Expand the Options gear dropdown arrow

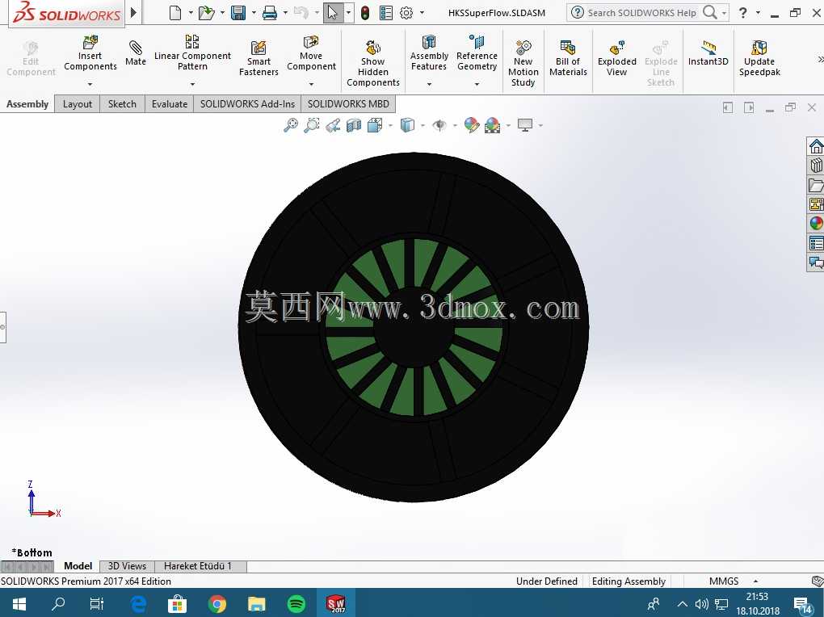tap(422, 13)
